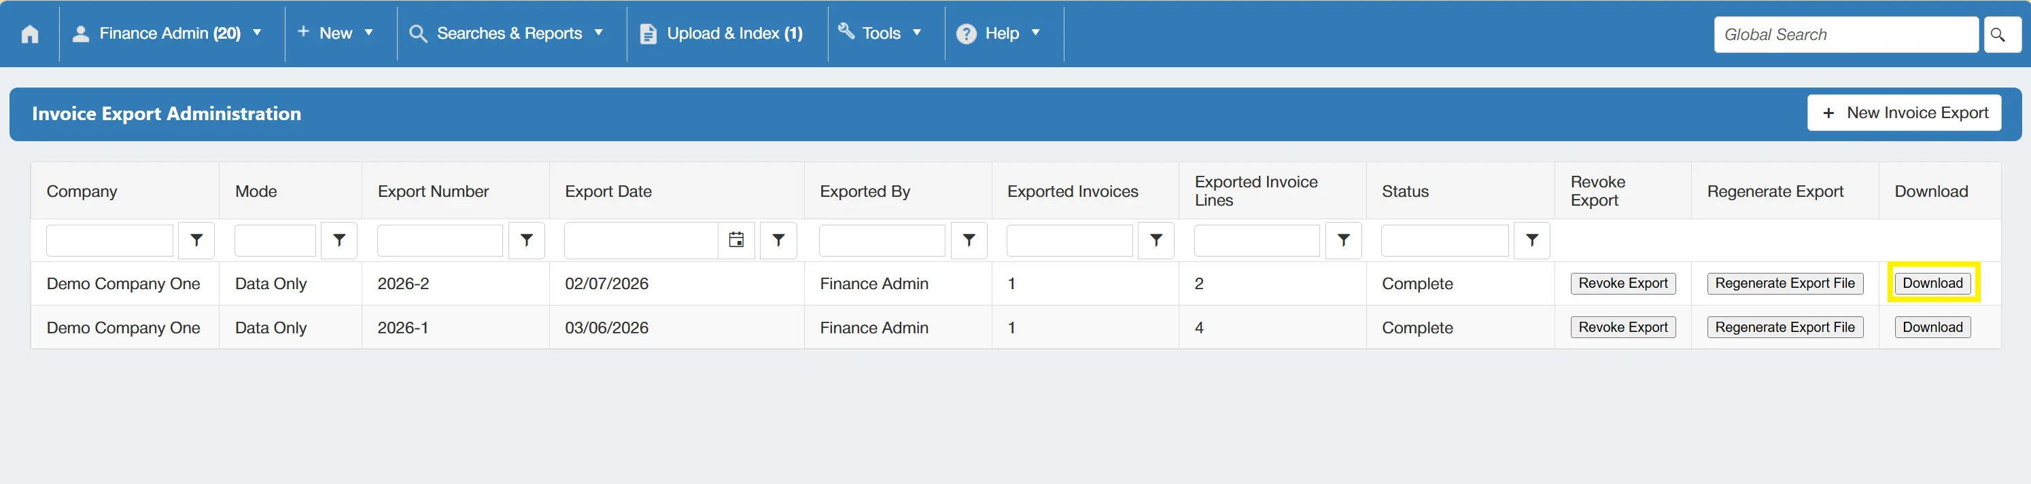Click the Mode filter text box

(275, 241)
